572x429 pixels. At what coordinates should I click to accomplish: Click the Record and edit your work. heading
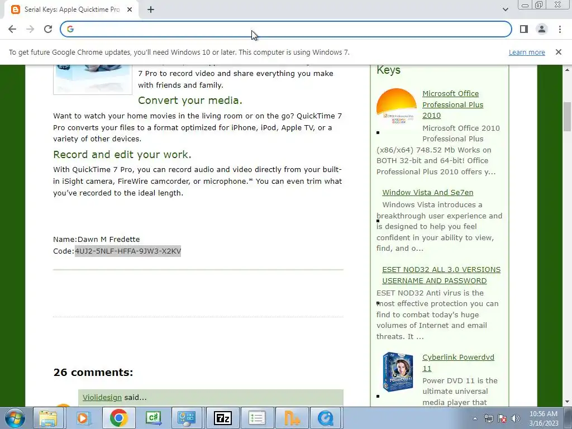point(122,154)
